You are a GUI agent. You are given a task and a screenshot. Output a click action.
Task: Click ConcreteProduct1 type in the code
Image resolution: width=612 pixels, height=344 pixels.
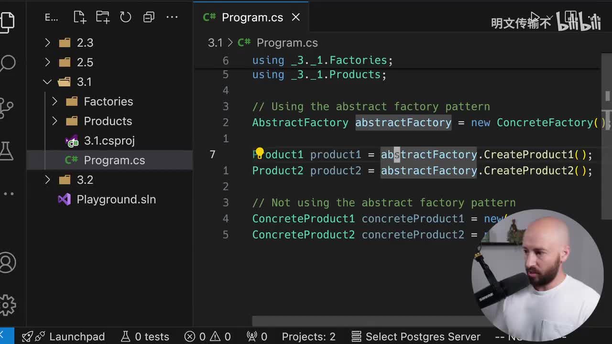(x=304, y=218)
